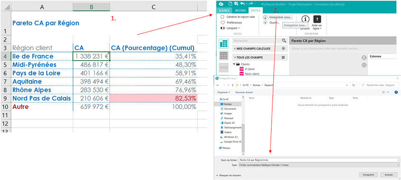Click the Enregistrer button in save dialog
This screenshot has width=401, height=180.
pos(368,175)
